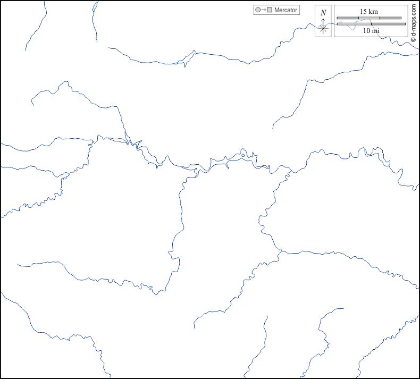The width and height of the screenshot is (420, 379).
Task: Click the short river at the top edge
Action: click(94, 21)
